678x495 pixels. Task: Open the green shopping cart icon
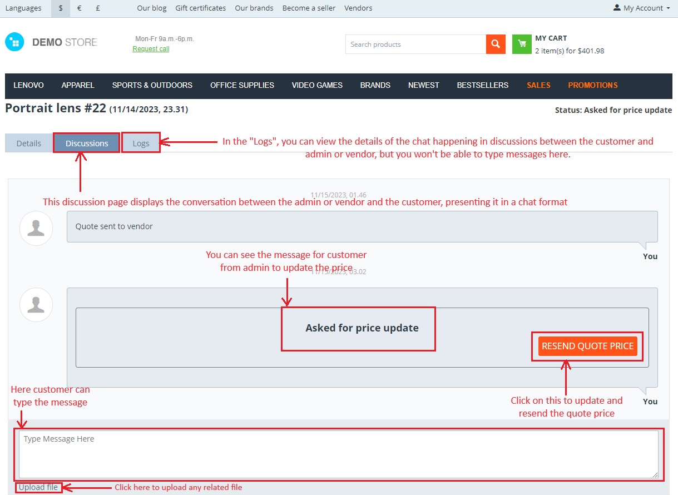(522, 44)
